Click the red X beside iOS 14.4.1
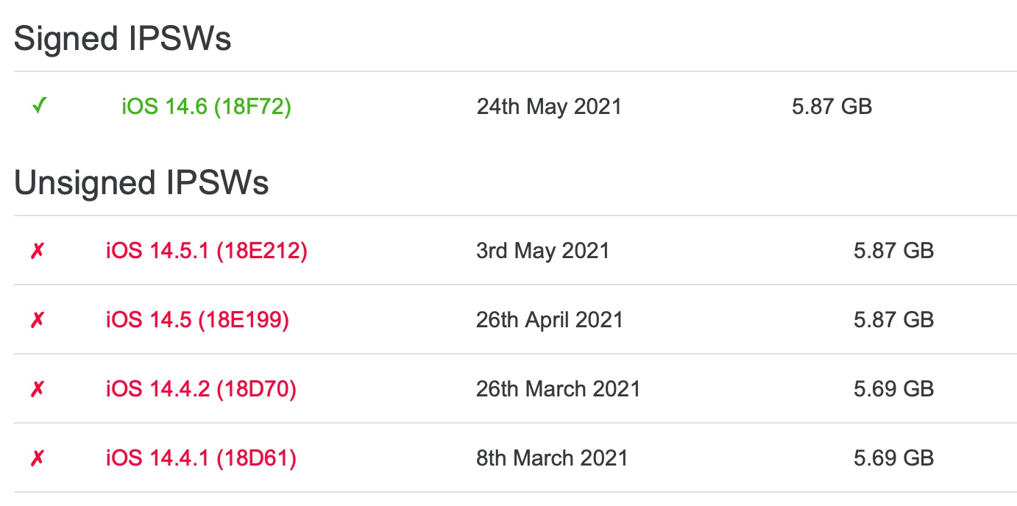The width and height of the screenshot is (1017, 506). [x=38, y=458]
